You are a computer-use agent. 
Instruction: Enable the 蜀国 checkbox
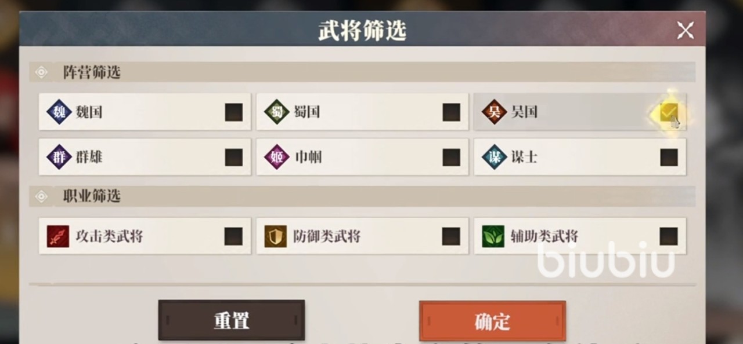click(x=451, y=112)
